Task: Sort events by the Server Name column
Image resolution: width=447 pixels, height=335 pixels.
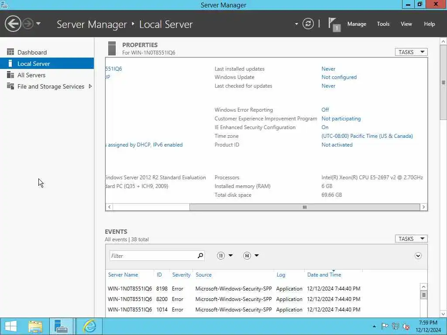Action: (x=123, y=275)
